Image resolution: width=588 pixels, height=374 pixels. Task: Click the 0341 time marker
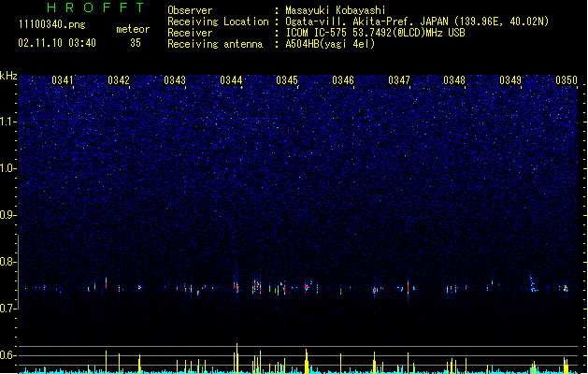click(x=63, y=80)
